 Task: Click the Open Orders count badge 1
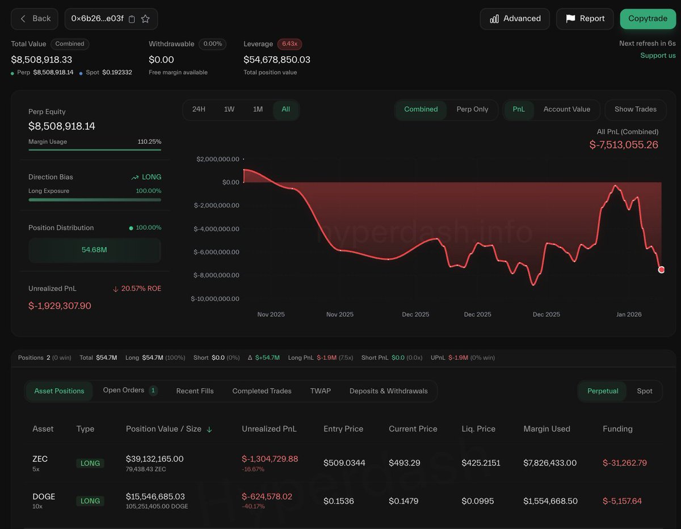coord(153,391)
